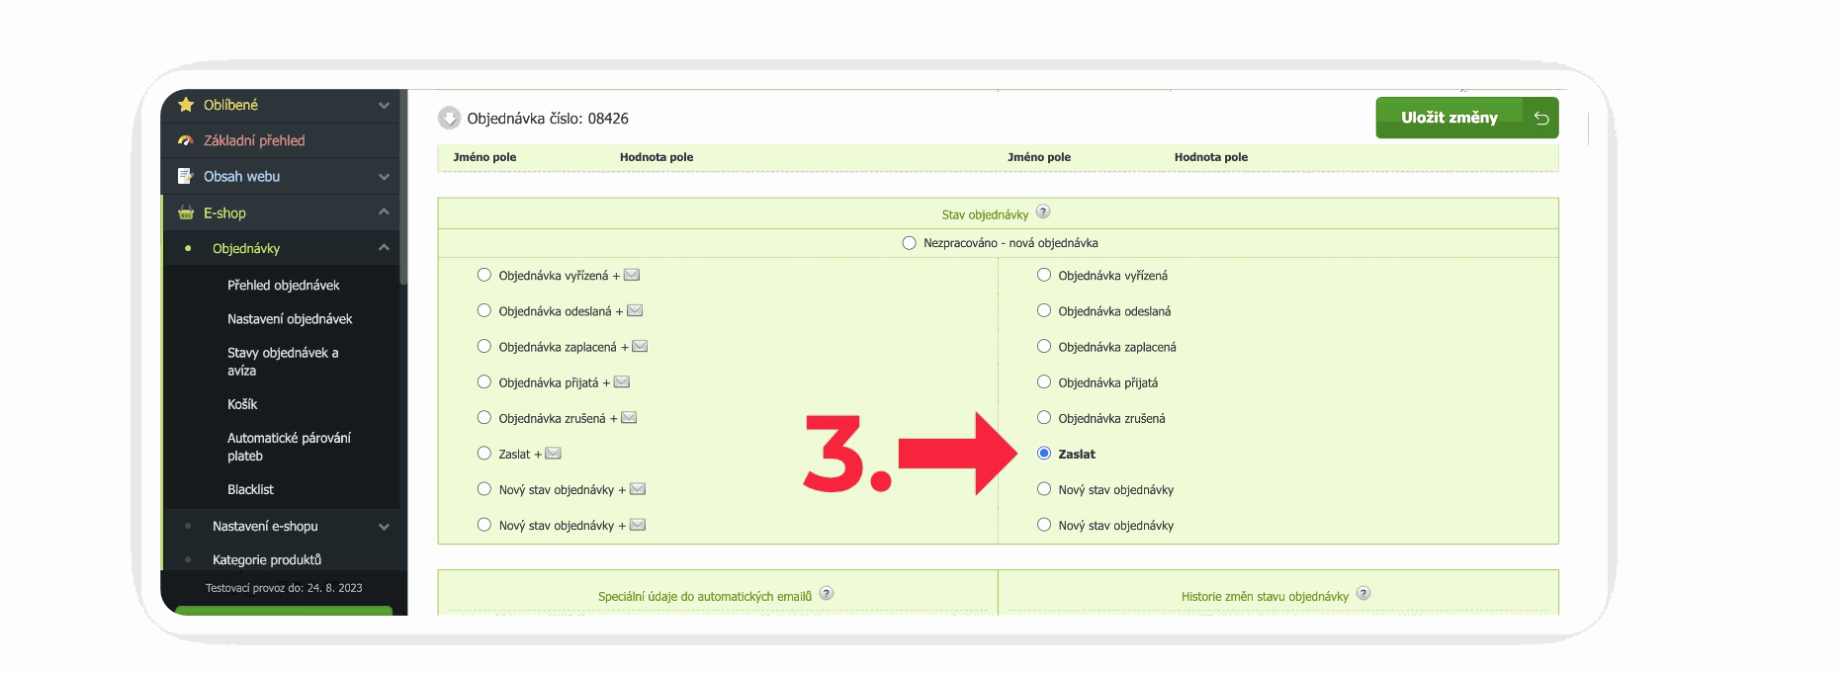Viewport: 1842px width, 673px height.
Task: Select Nezpracováno - nová objednávka radio
Action: [x=910, y=243]
